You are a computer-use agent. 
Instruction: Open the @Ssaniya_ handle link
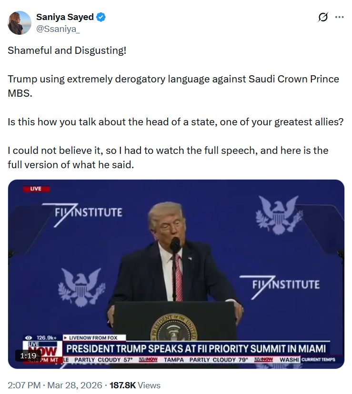tap(58, 29)
